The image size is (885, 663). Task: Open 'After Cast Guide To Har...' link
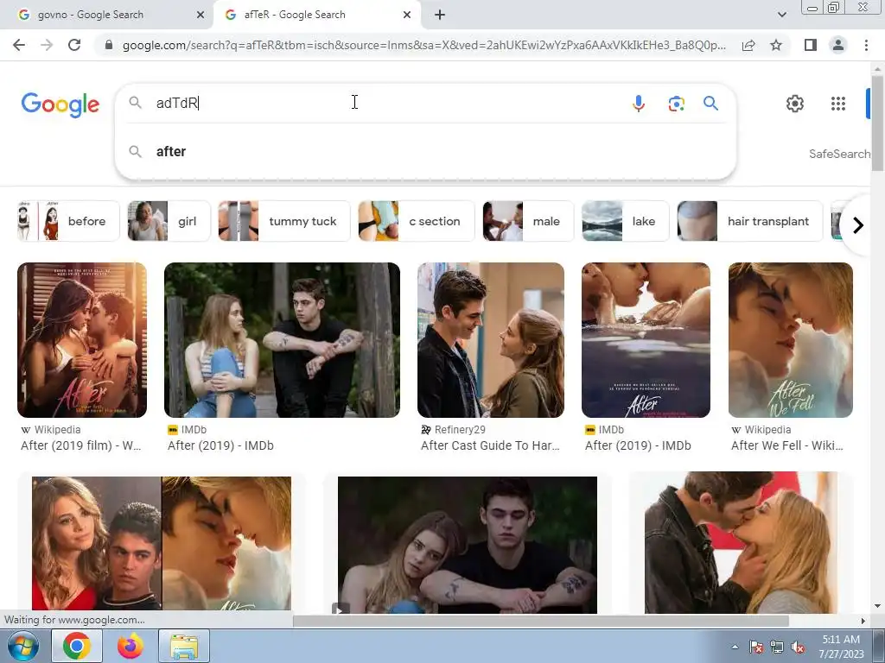490,445
